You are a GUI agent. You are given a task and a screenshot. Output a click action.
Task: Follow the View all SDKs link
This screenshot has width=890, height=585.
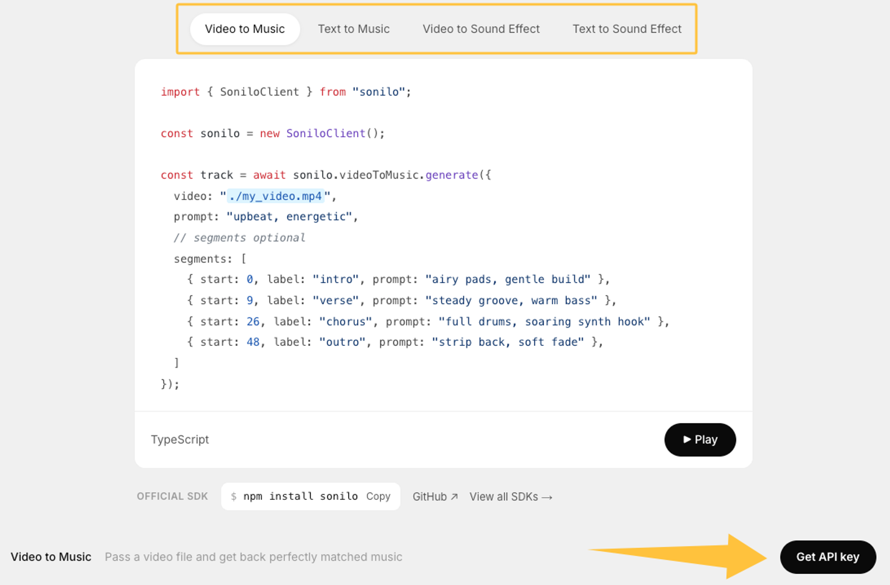pyautogui.click(x=511, y=497)
